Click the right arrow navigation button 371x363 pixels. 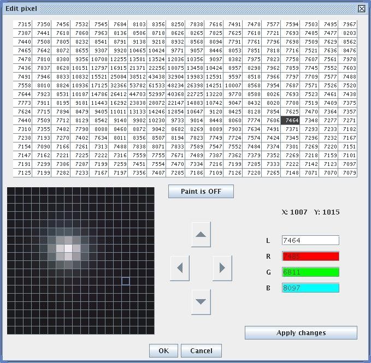coord(222,268)
